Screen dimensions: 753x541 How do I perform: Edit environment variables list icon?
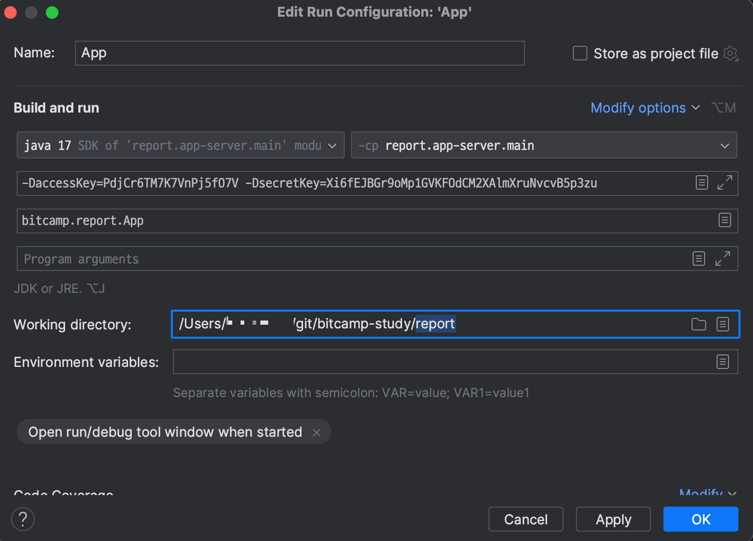pos(723,362)
